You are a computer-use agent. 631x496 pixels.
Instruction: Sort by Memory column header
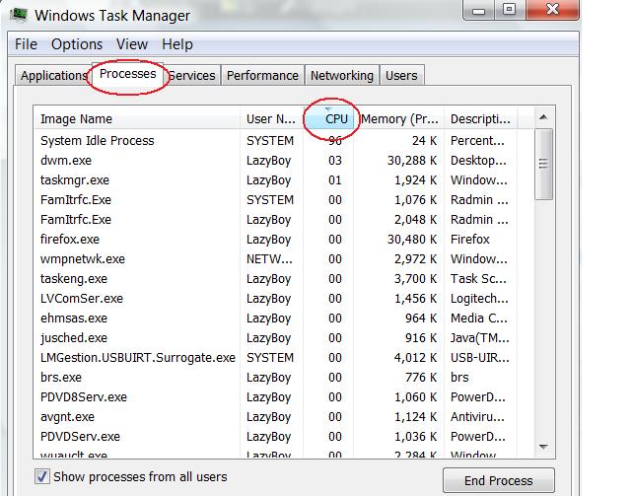[398, 119]
